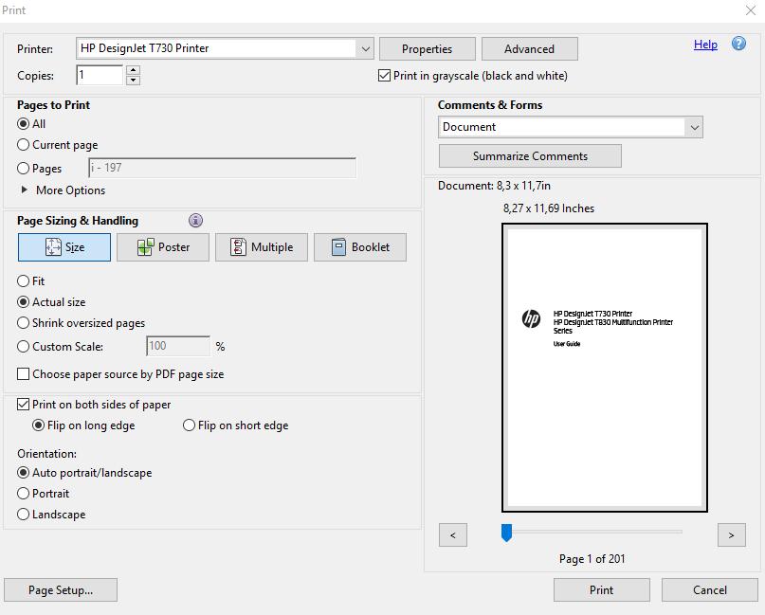Cancel the print dialog
Image resolution: width=765 pixels, height=615 pixels.
click(710, 590)
